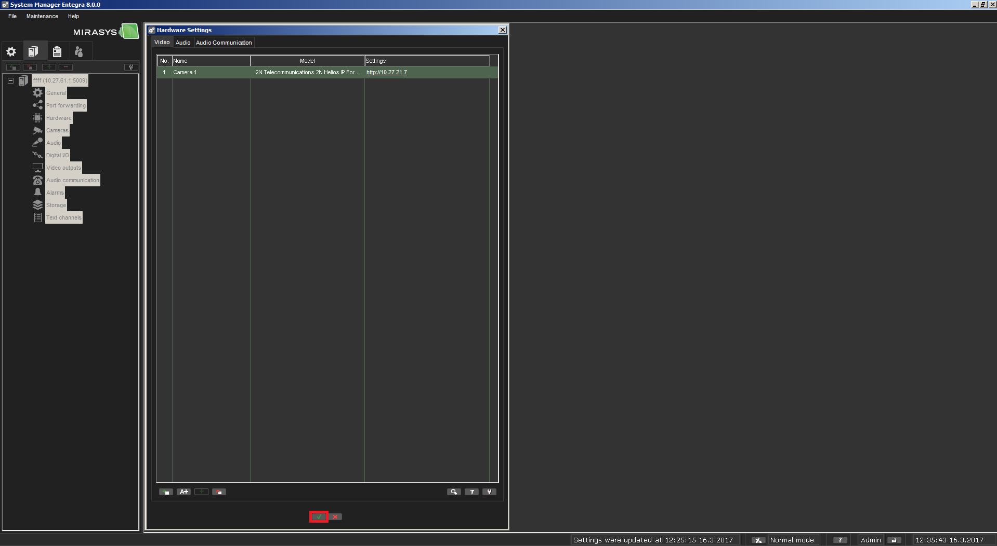
Task: Click the search magnifier button in Hardware Settings
Action: (453, 492)
